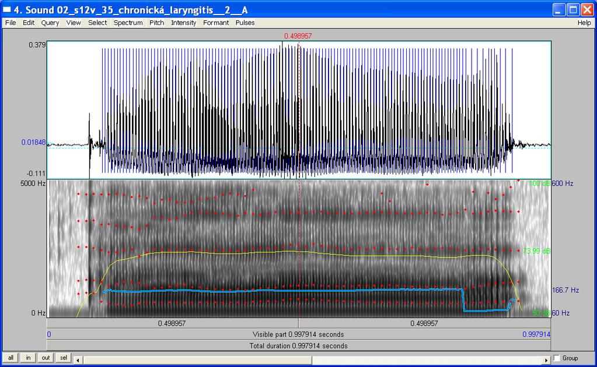Viewport: 597px width, 367px height.
Task: Click the 'out' zoom button
Action: click(46, 358)
